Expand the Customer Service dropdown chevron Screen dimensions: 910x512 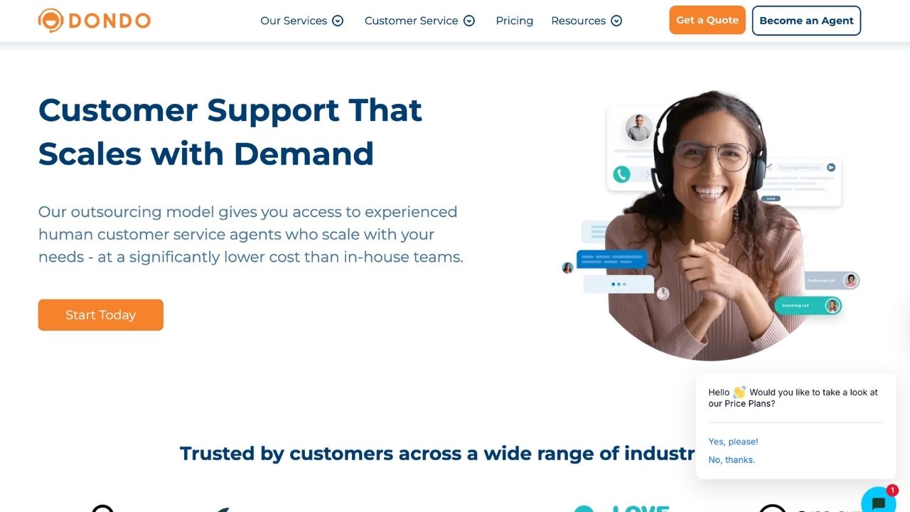(469, 21)
